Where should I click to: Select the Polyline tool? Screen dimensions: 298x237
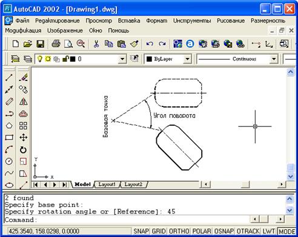click(x=9, y=114)
